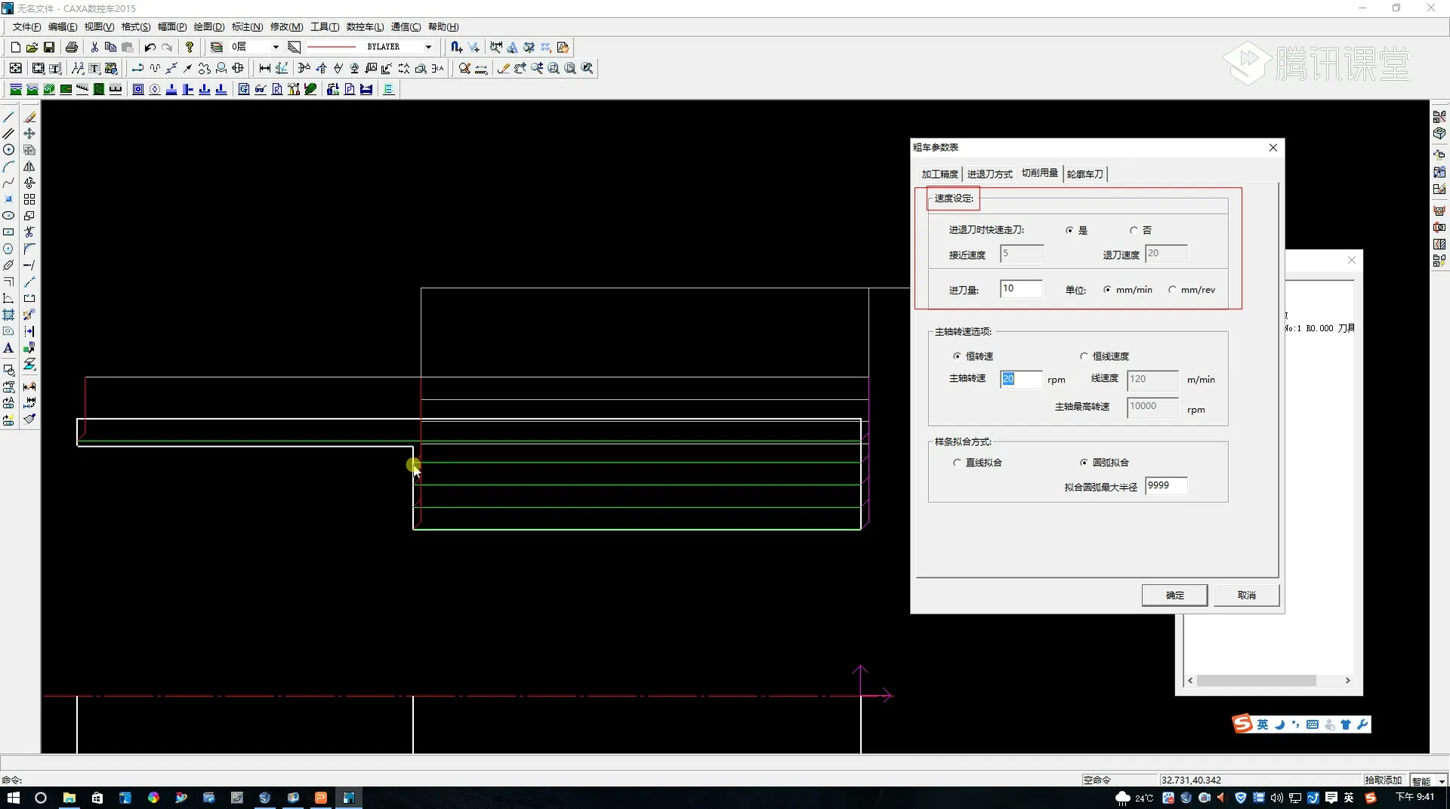1450x809 pixels.
Task: Click the 取消 button
Action: click(x=1246, y=595)
